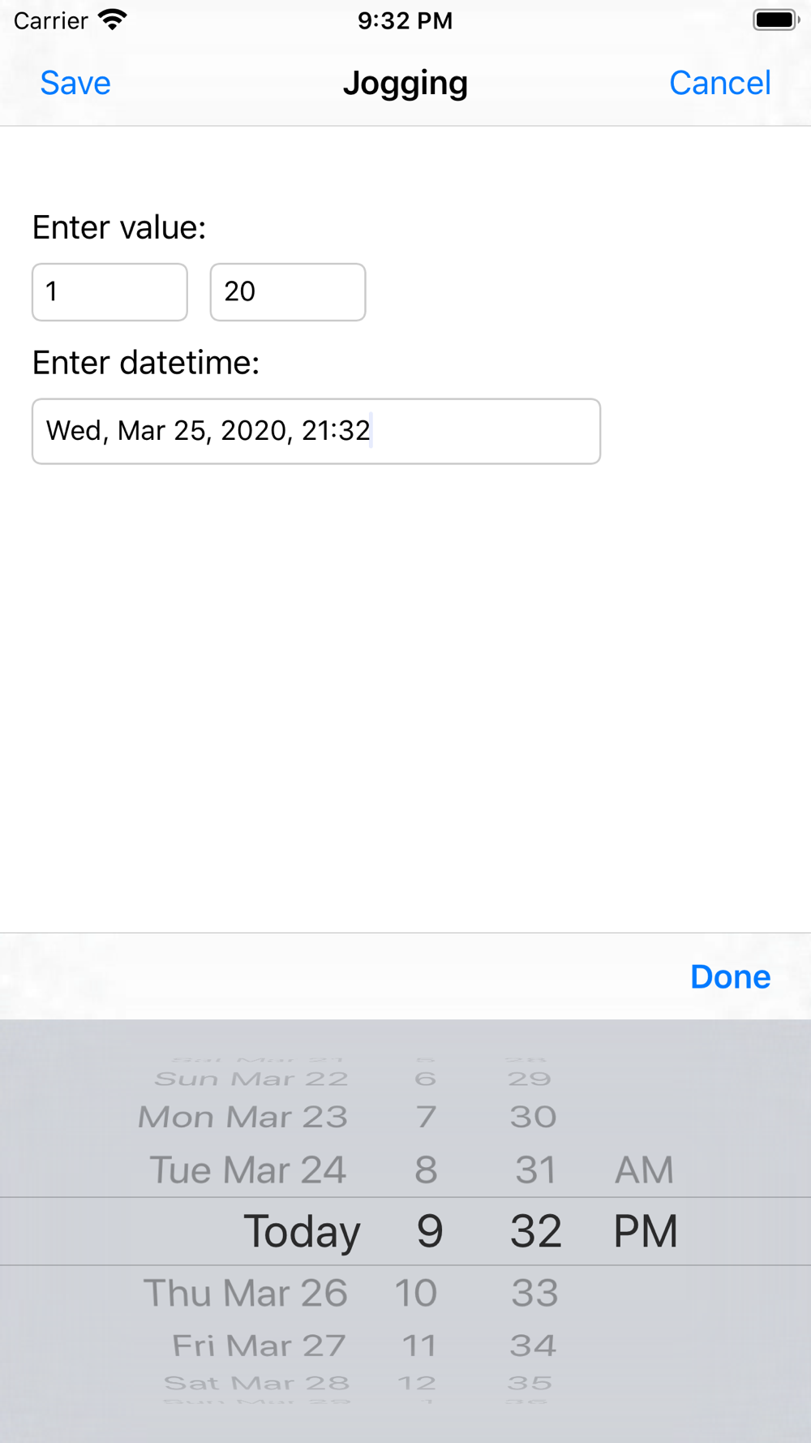Save the Jogging entry
Viewport: 811px width, 1443px height.
[x=75, y=83]
